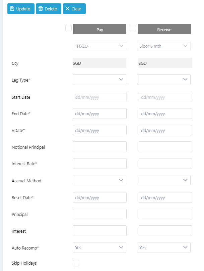Viewport: 204px width, 271px height.
Task: Click the Receive Interest input box
Action: (165, 231)
